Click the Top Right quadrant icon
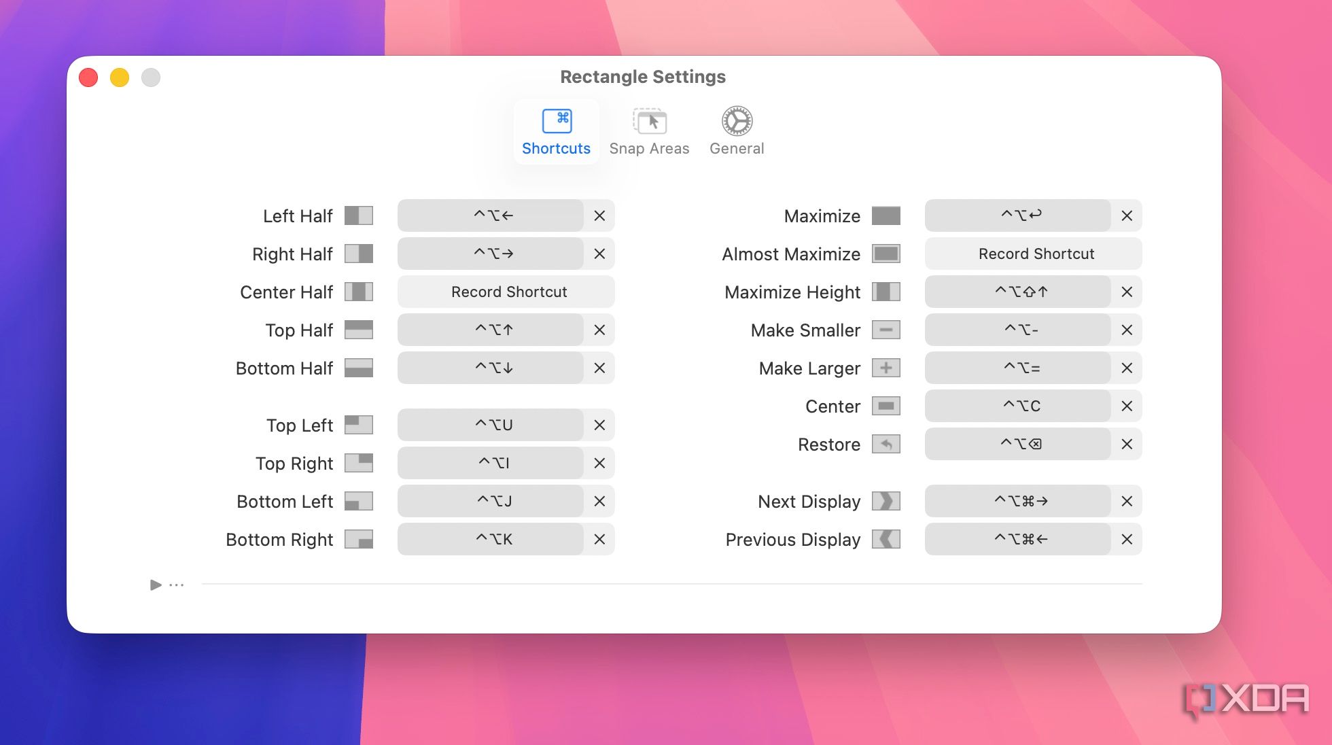The image size is (1332, 745). [x=359, y=463]
